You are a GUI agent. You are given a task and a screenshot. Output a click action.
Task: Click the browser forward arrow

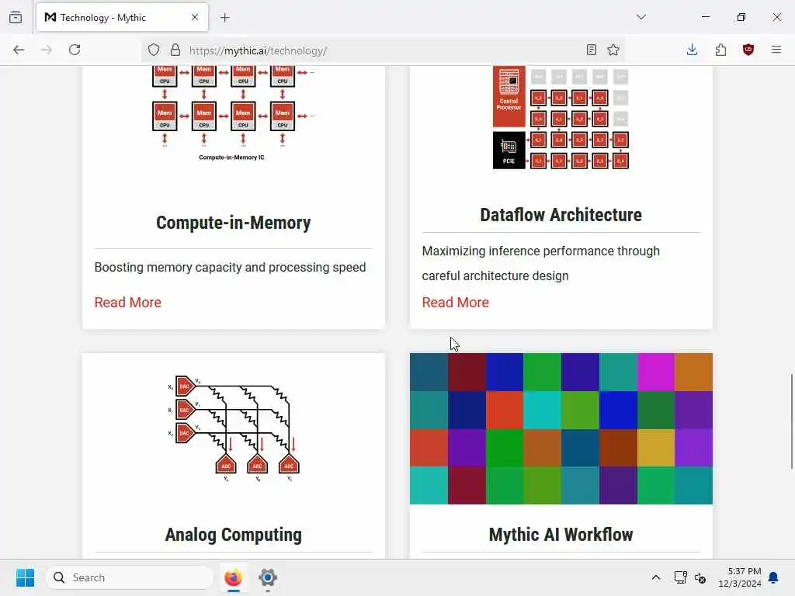coord(46,50)
